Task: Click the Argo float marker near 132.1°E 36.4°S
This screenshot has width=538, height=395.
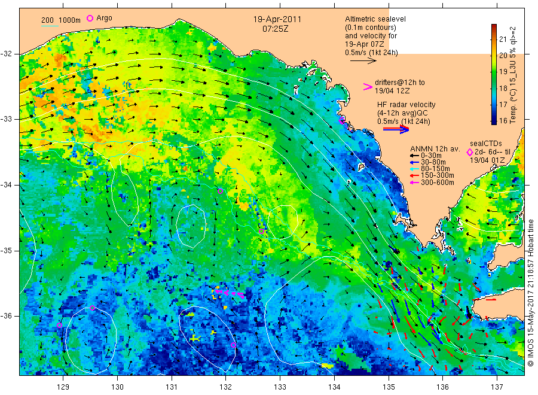Action: pos(233,345)
